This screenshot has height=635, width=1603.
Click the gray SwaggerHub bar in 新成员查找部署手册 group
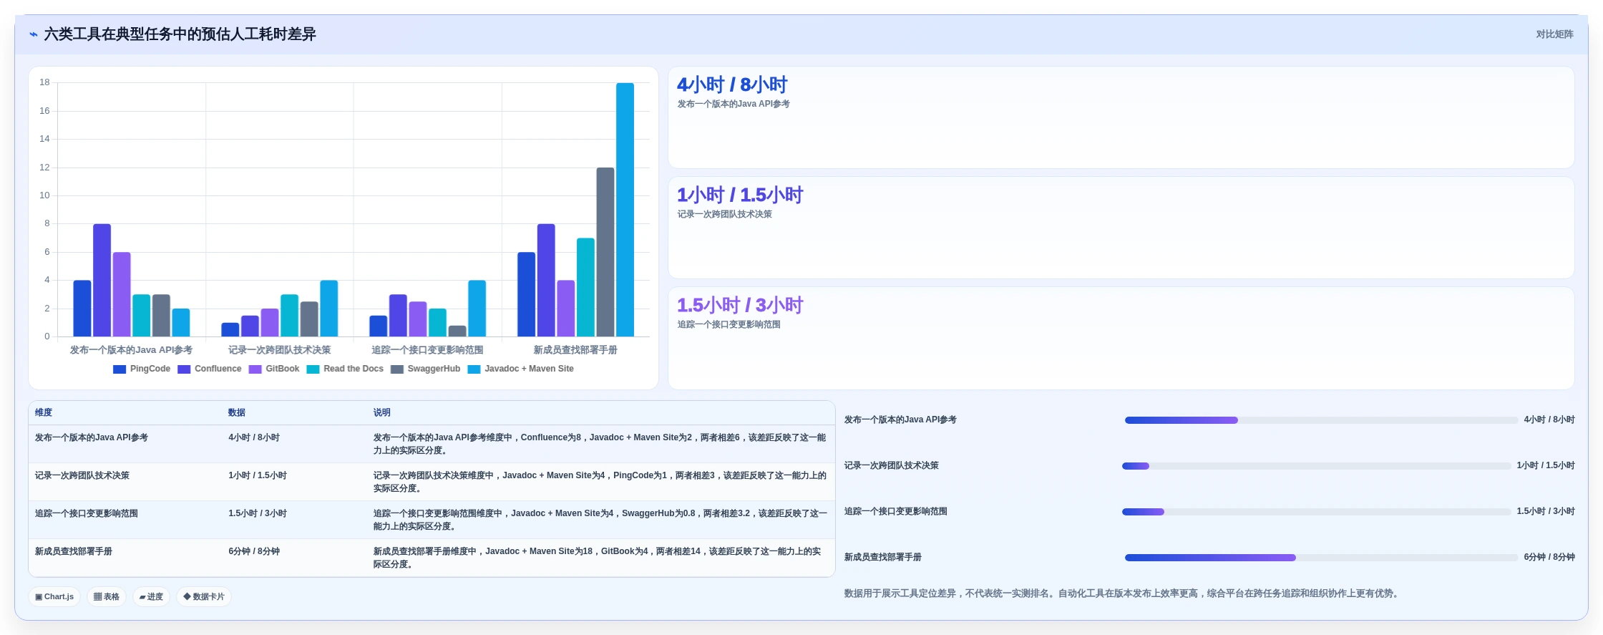[x=605, y=252]
